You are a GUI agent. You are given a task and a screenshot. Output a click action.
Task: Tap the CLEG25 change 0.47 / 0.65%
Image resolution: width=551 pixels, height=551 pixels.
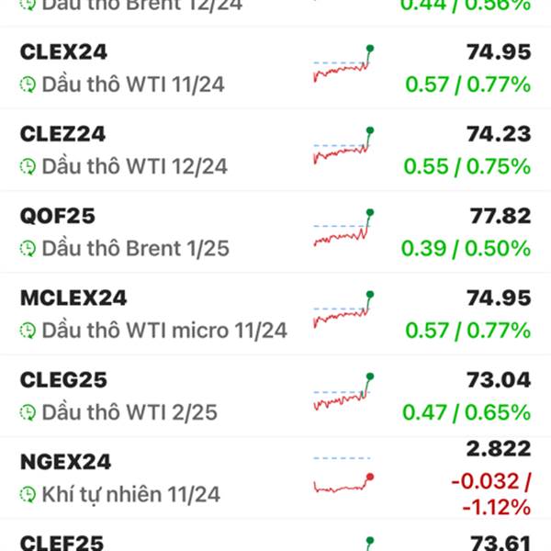(467, 412)
